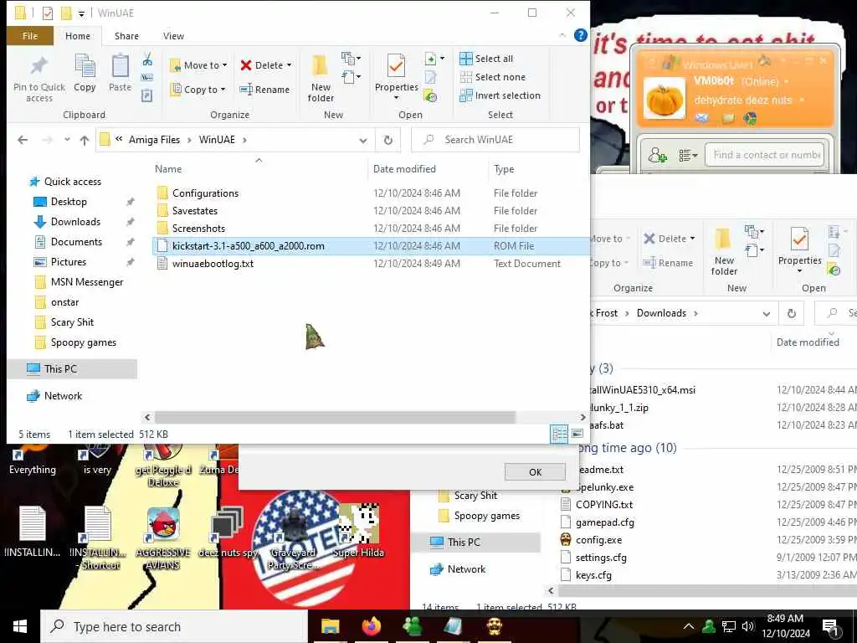Click Properties in the Downloads window ribbon

pos(799,251)
